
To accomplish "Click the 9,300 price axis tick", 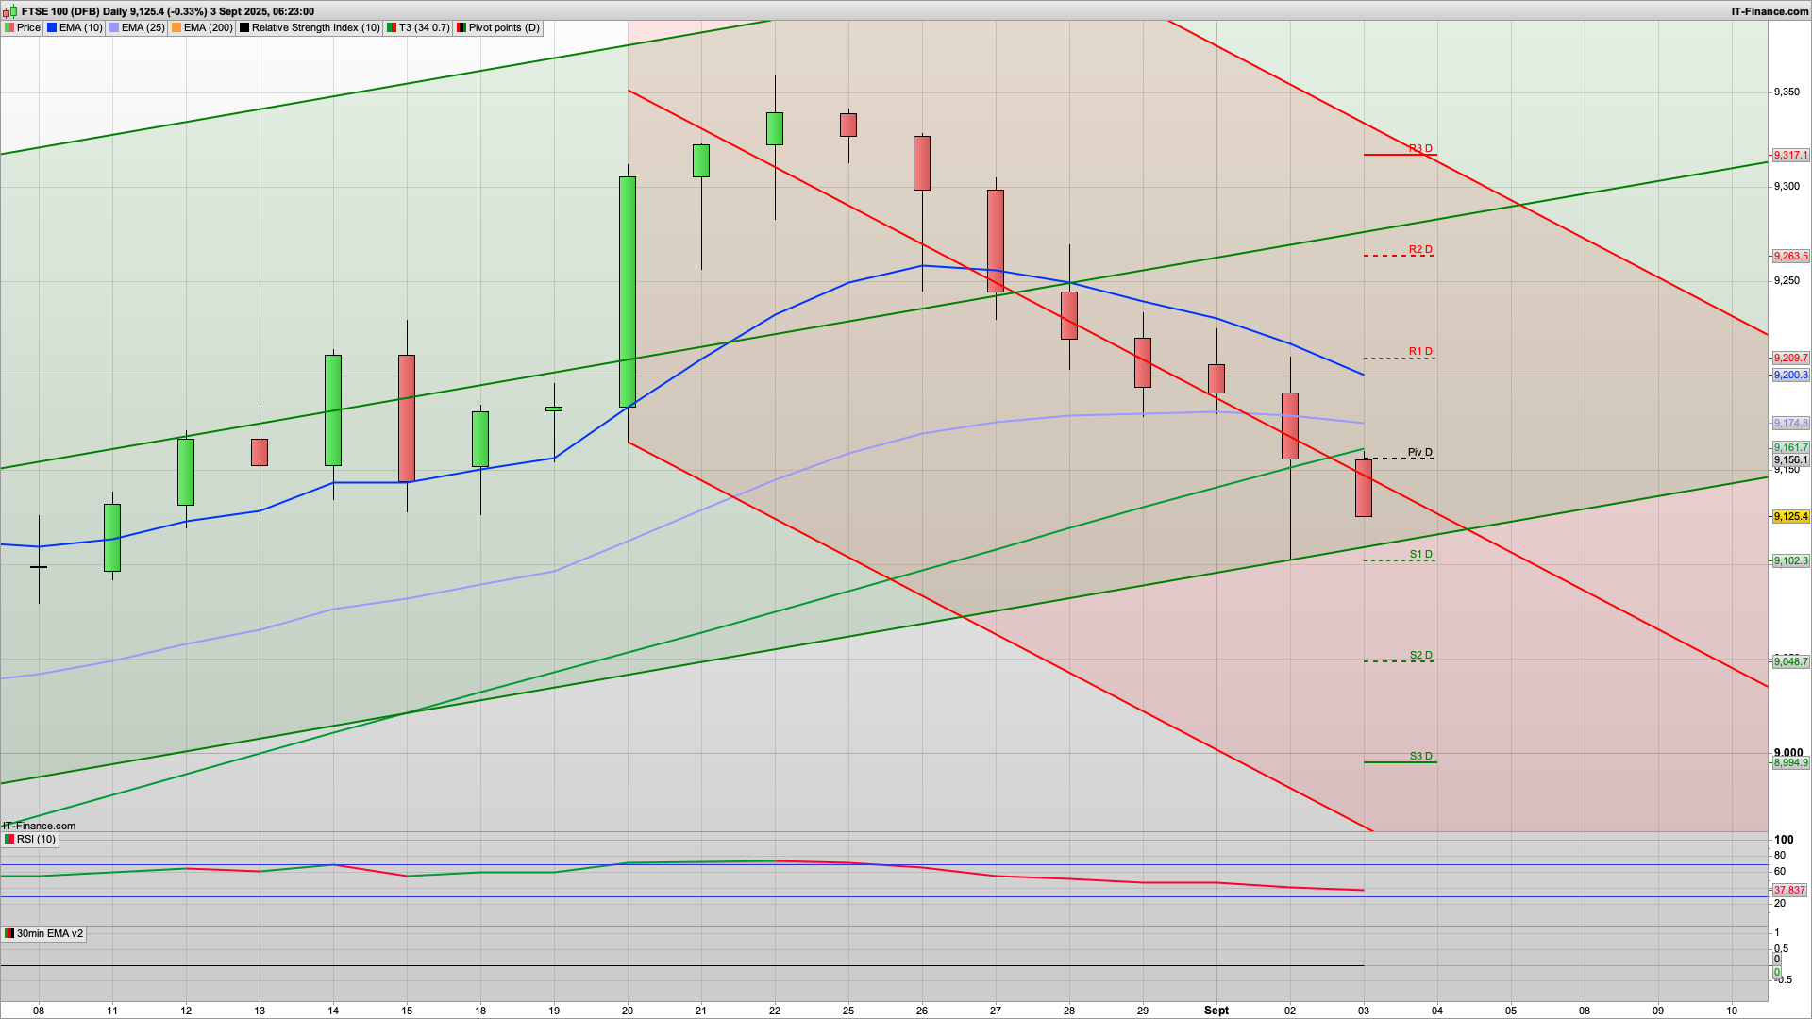I will tap(1787, 187).
